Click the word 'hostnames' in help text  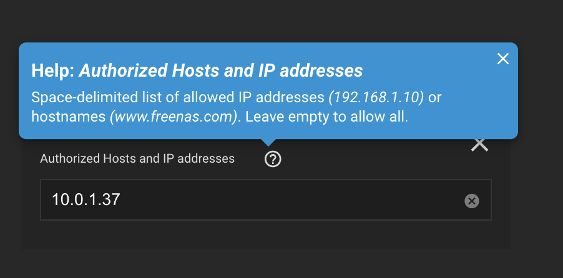tap(69, 117)
